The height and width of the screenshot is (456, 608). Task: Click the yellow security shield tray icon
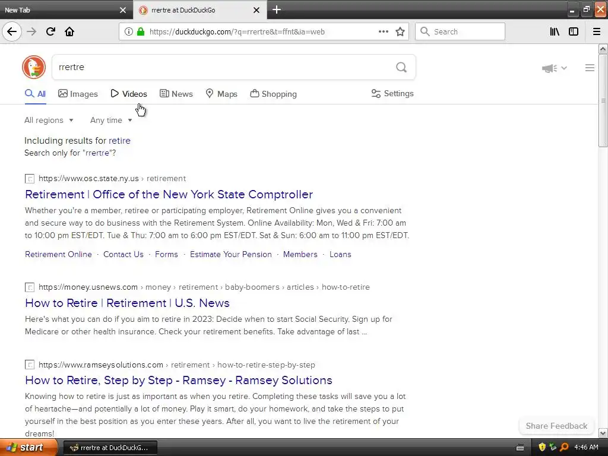pyautogui.click(x=542, y=448)
